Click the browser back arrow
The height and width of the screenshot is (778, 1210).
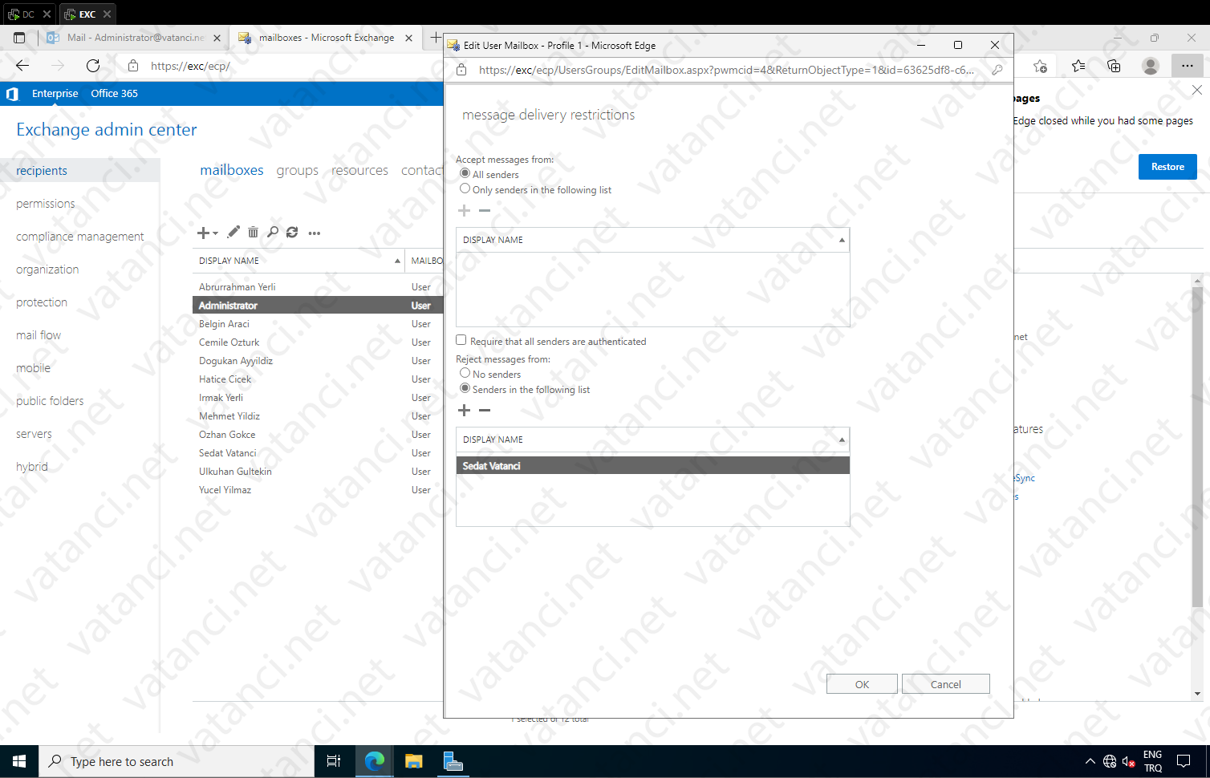pyautogui.click(x=22, y=66)
